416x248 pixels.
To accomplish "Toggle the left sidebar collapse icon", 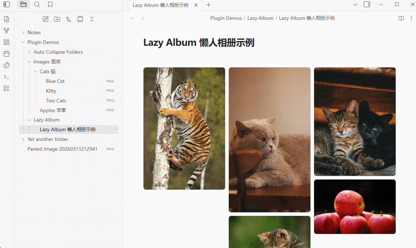I will pyautogui.click(x=7, y=4).
